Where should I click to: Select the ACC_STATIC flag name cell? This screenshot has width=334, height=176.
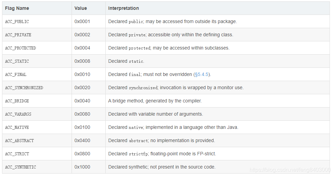tap(37, 61)
